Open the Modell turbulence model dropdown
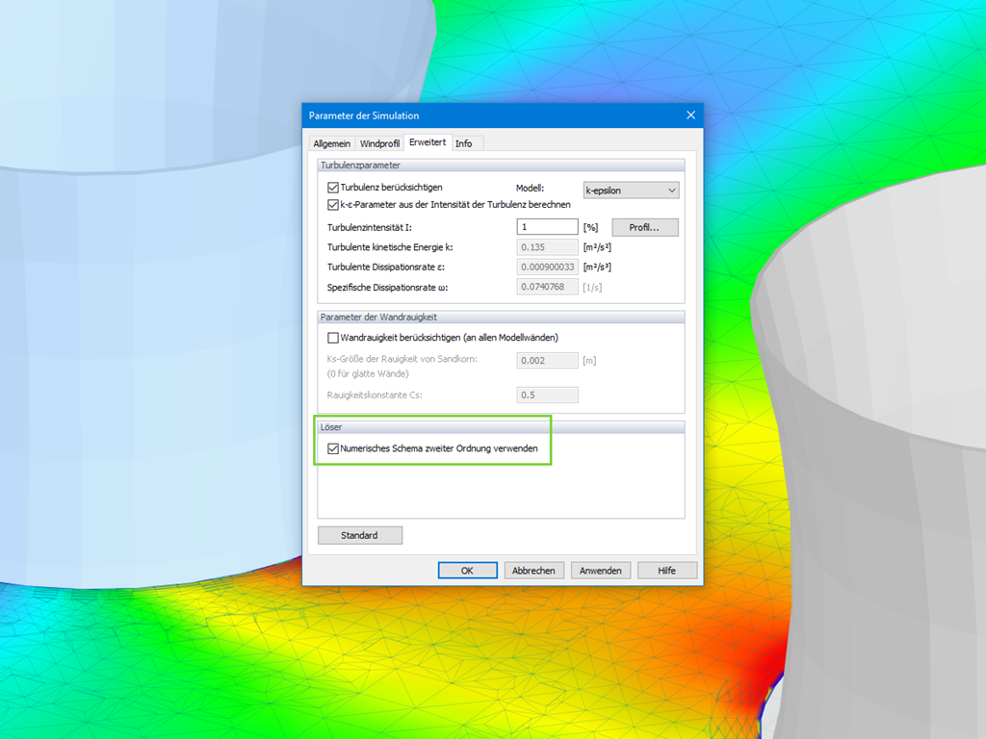This screenshot has width=986, height=739. click(671, 190)
